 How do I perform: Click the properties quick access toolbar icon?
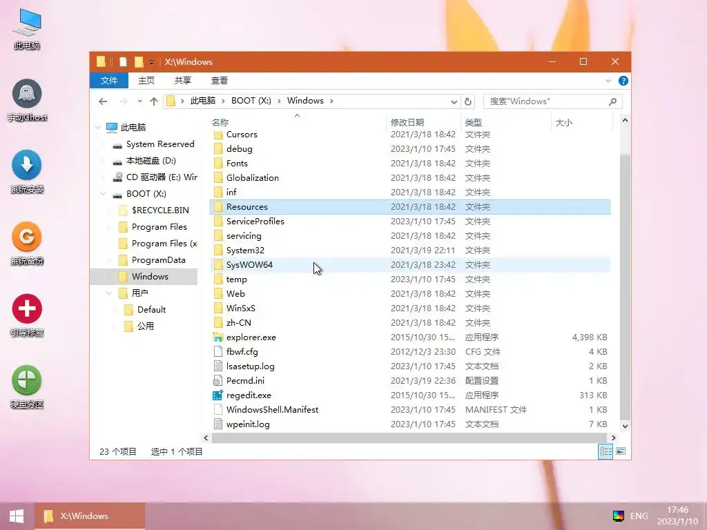tap(123, 61)
